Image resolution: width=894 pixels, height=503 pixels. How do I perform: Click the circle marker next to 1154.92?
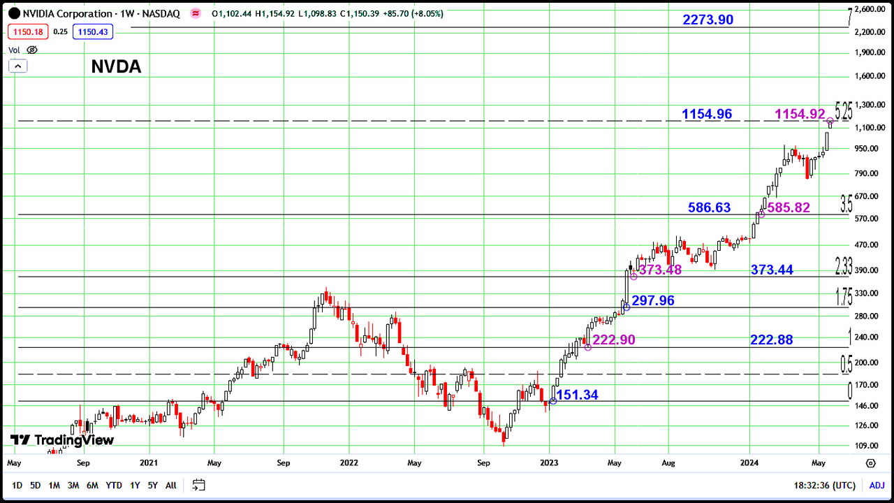(x=830, y=122)
